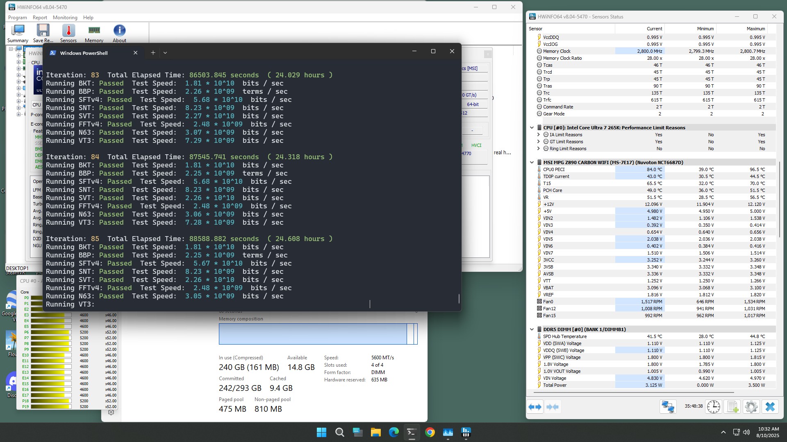This screenshot has width=787, height=442.
Task: Collapse DDR5 DIMM sensor group
Action: pyautogui.click(x=532, y=329)
